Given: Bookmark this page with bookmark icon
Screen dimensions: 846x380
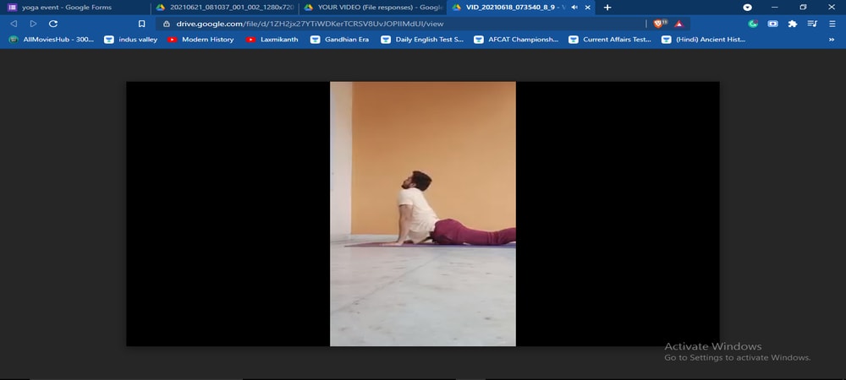Looking at the screenshot, I should coord(141,24).
